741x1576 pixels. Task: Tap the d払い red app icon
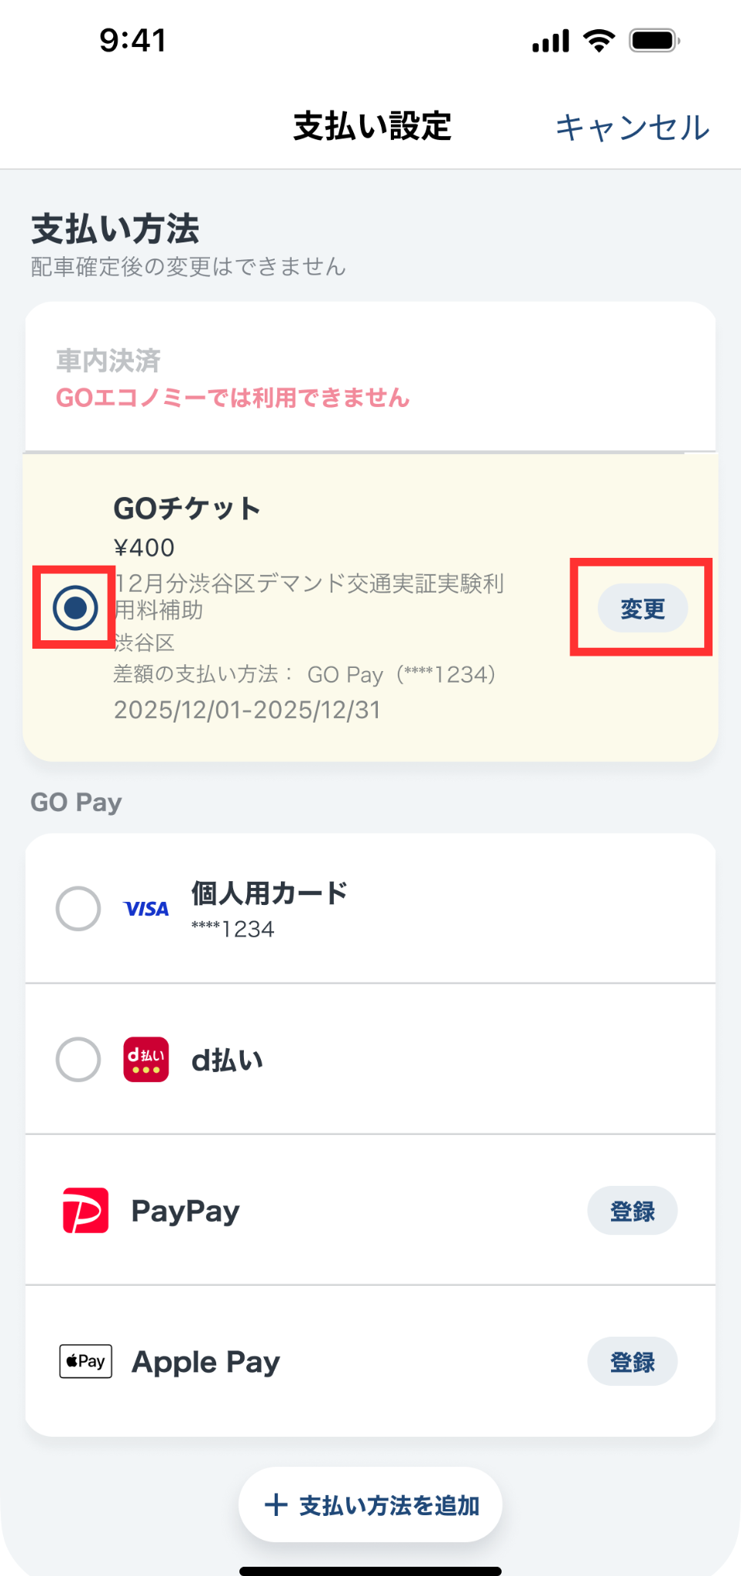145,1060
